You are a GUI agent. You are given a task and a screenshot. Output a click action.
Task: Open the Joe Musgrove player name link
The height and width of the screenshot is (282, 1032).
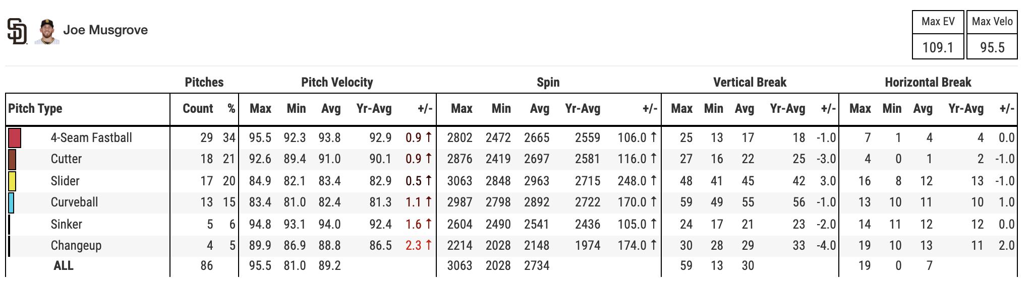[105, 30]
